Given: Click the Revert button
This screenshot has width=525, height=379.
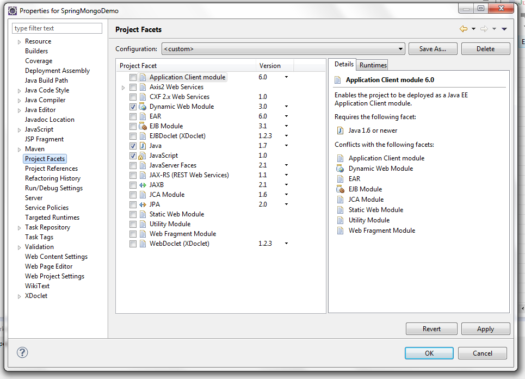Looking at the screenshot, I should click(431, 329).
